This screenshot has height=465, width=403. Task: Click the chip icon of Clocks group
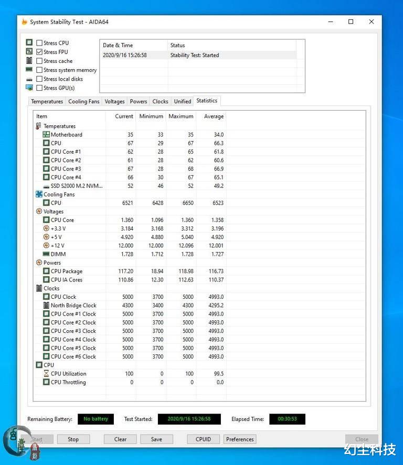pyautogui.click(x=39, y=288)
